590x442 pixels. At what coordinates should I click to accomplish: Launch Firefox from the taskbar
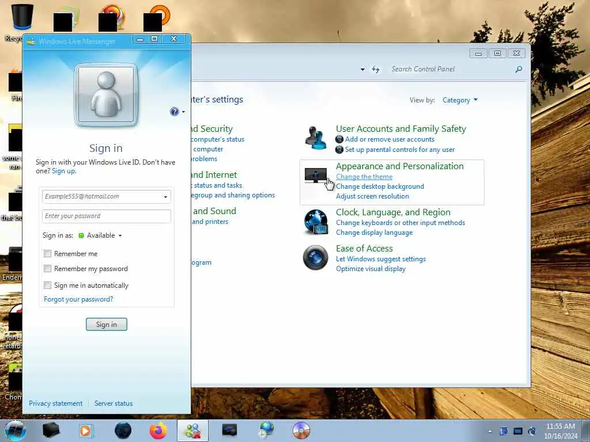pyautogui.click(x=158, y=430)
